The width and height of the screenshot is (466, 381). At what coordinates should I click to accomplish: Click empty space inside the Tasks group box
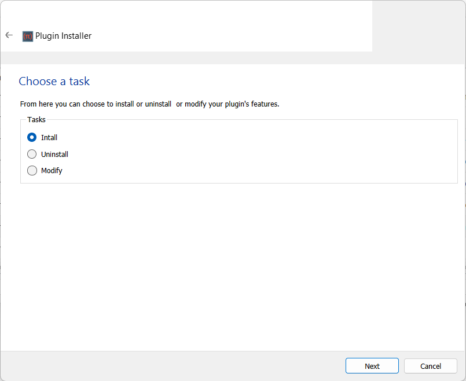coord(260,153)
